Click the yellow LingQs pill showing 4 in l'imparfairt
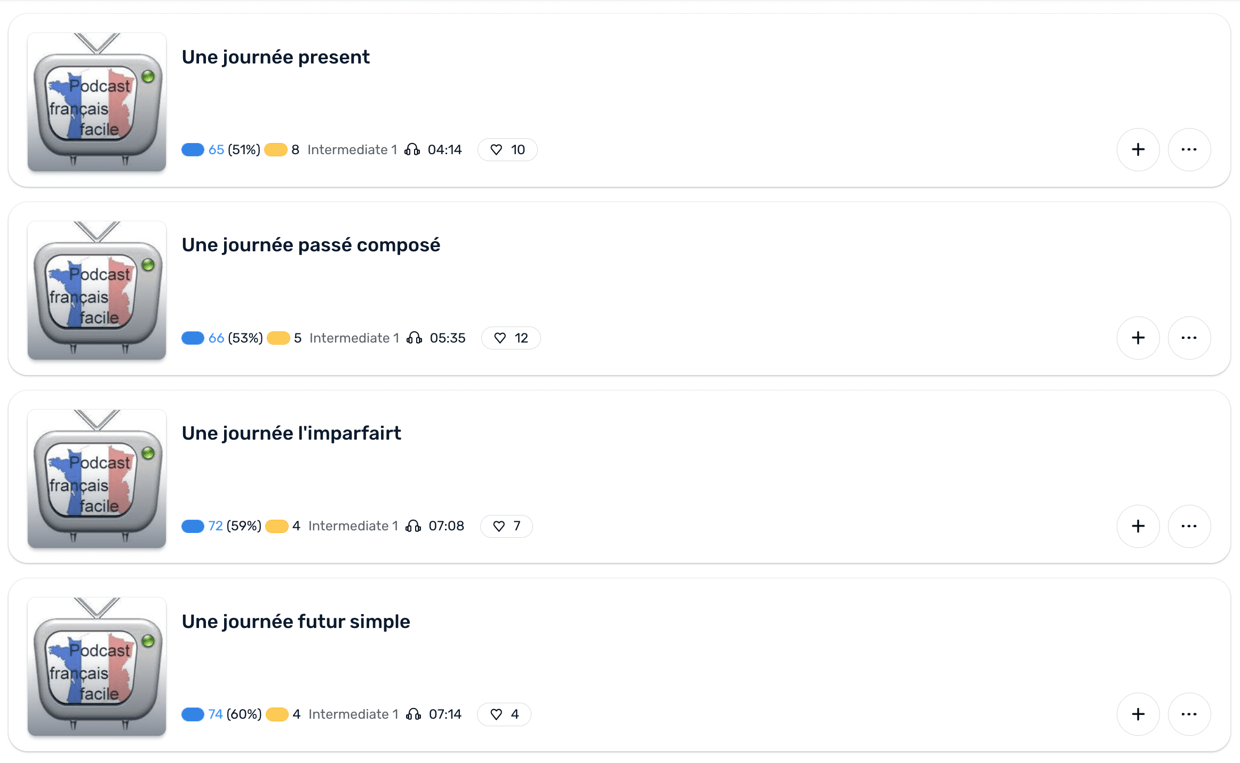 coord(277,526)
